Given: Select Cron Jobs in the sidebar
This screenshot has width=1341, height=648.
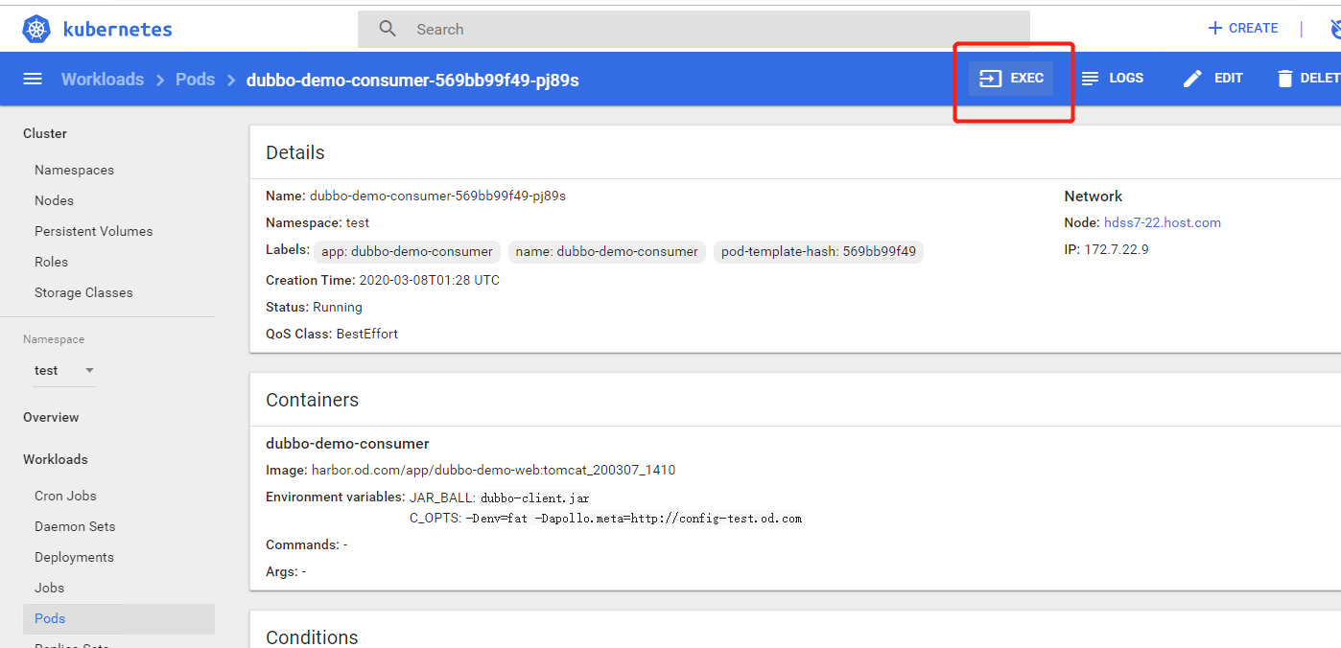Looking at the screenshot, I should point(65,496).
